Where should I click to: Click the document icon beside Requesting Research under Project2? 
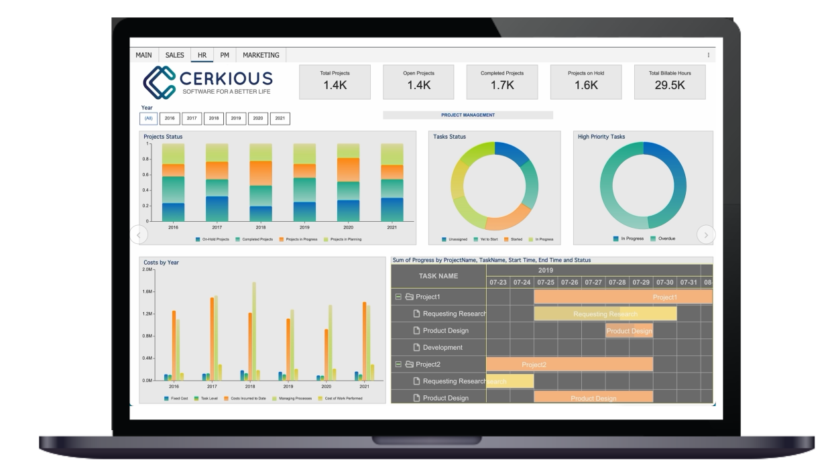pyautogui.click(x=416, y=381)
